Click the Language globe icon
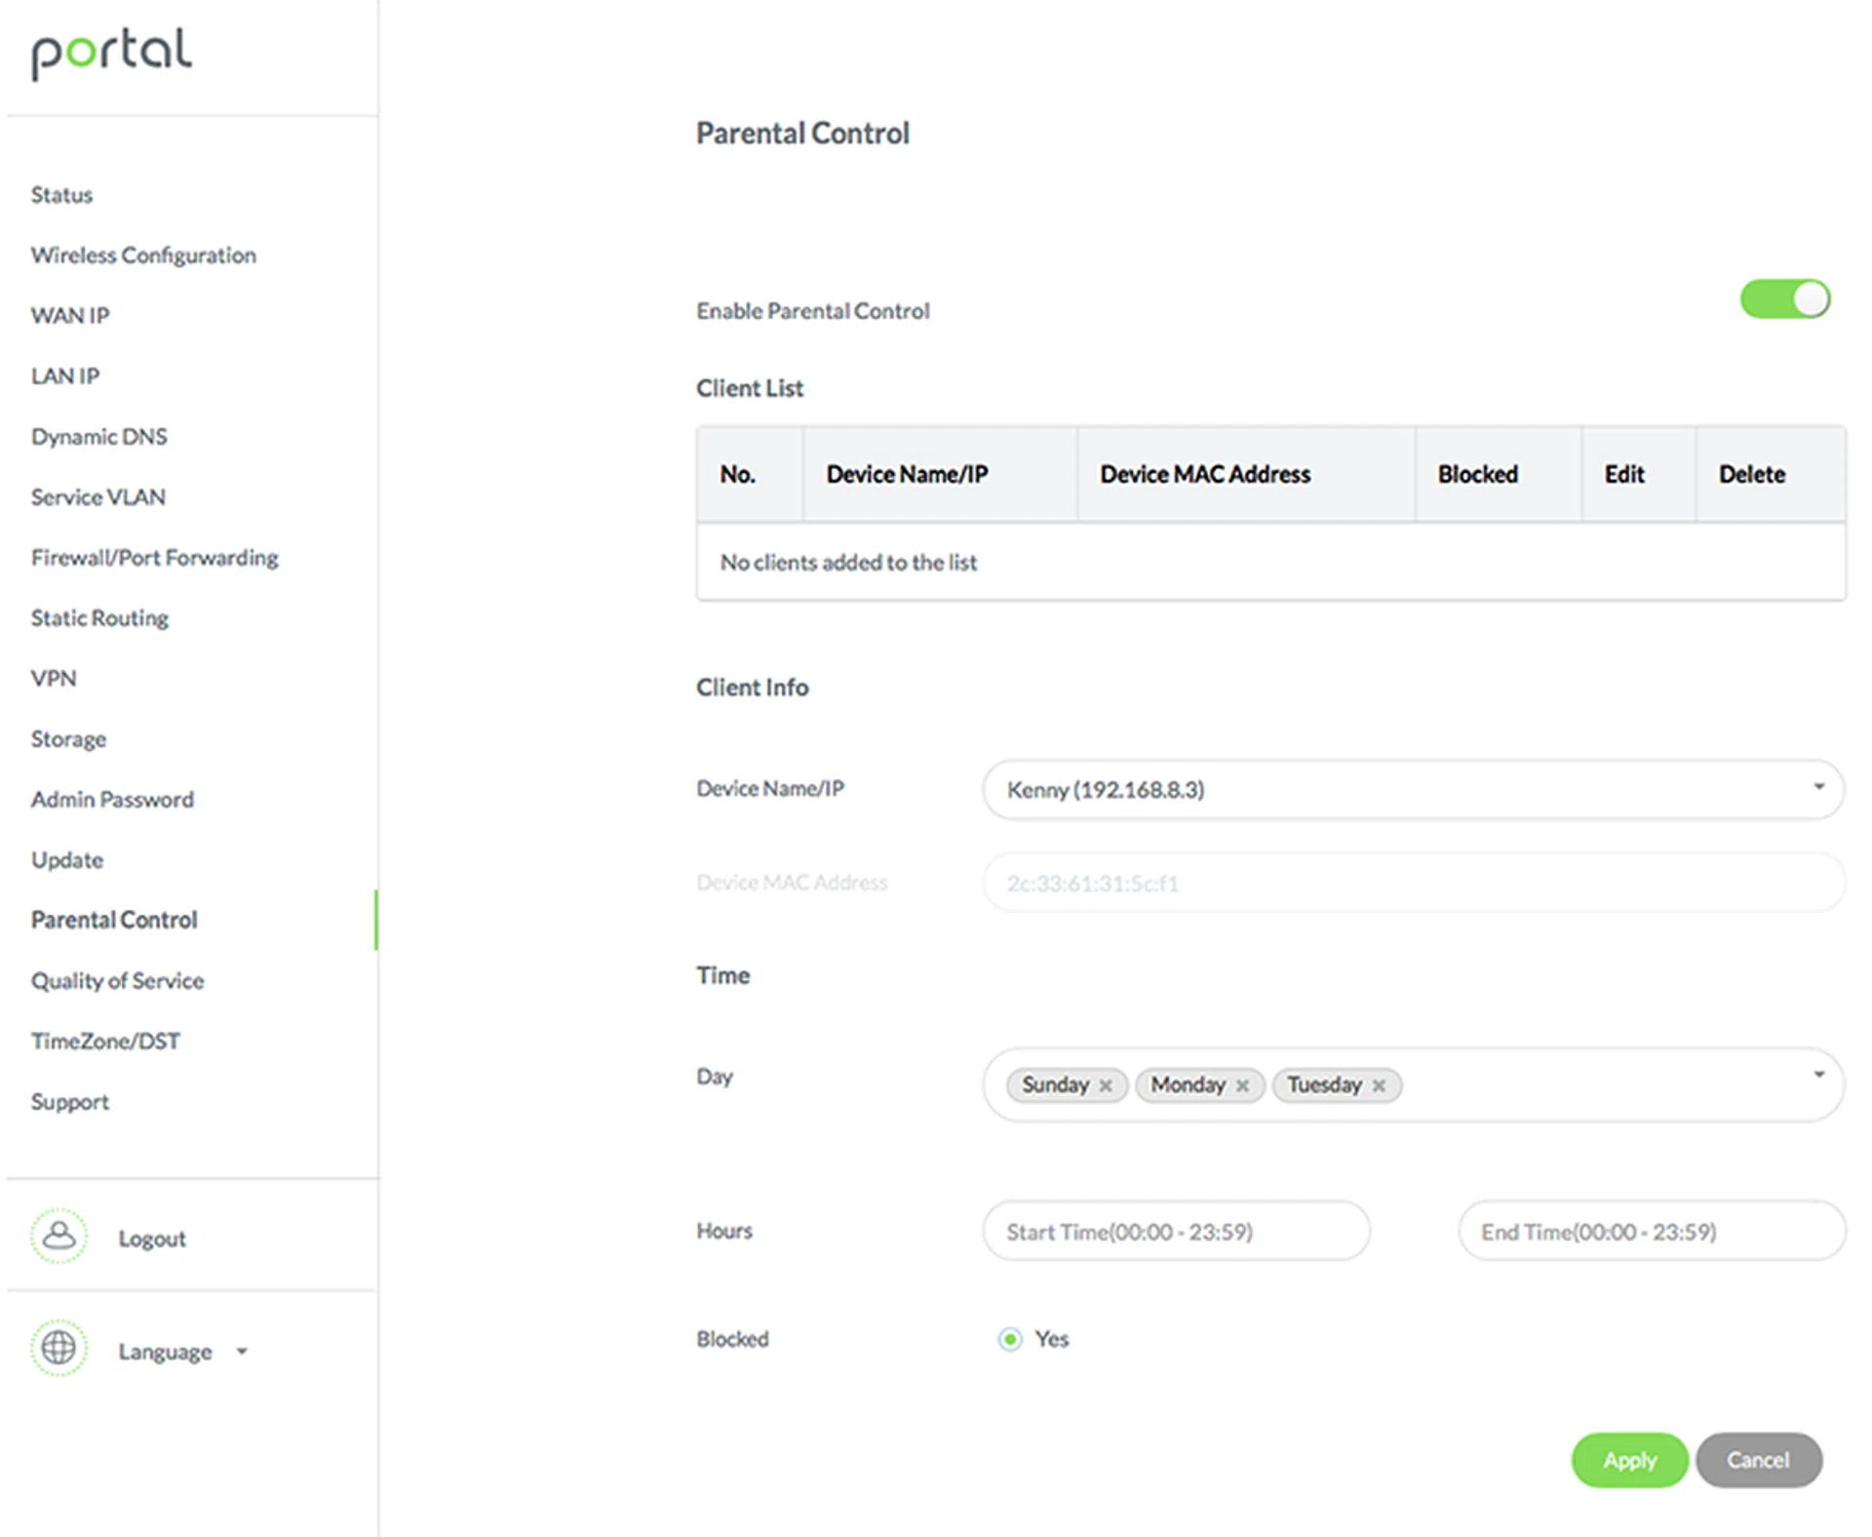Image resolution: width=1872 pixels, height=1537 pixels. click(x=58, y=1349)
